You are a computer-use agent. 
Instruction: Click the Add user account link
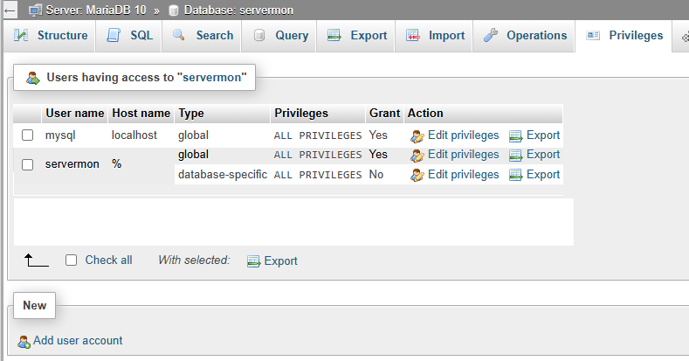78,340
